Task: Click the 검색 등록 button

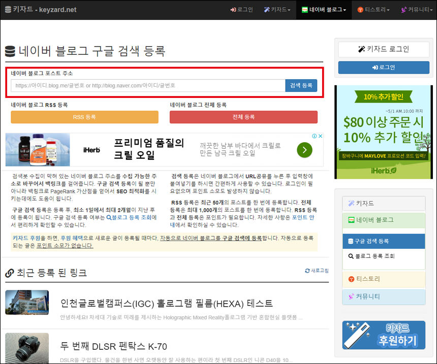Action: click(301, 85)
